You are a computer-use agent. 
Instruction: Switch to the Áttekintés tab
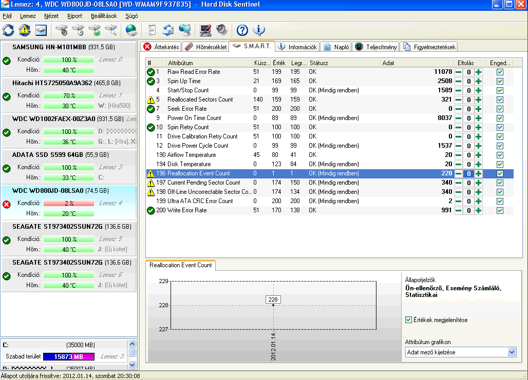pos(161,47)
